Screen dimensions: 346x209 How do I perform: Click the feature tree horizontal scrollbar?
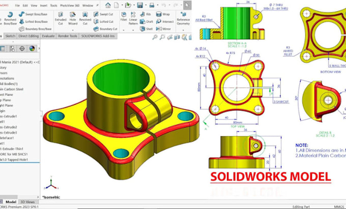[9, 197]
